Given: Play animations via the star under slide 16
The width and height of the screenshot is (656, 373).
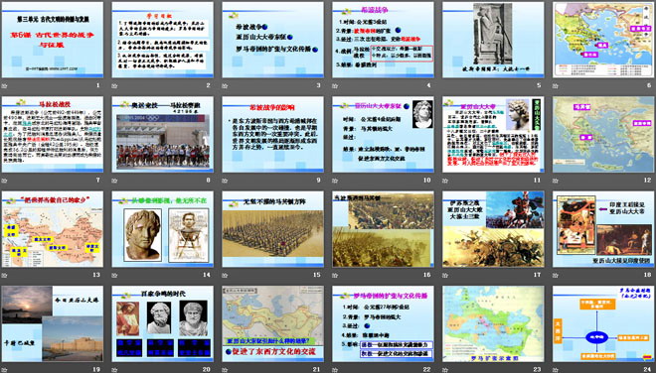Looking at the screenshot, I should [335, 275].
